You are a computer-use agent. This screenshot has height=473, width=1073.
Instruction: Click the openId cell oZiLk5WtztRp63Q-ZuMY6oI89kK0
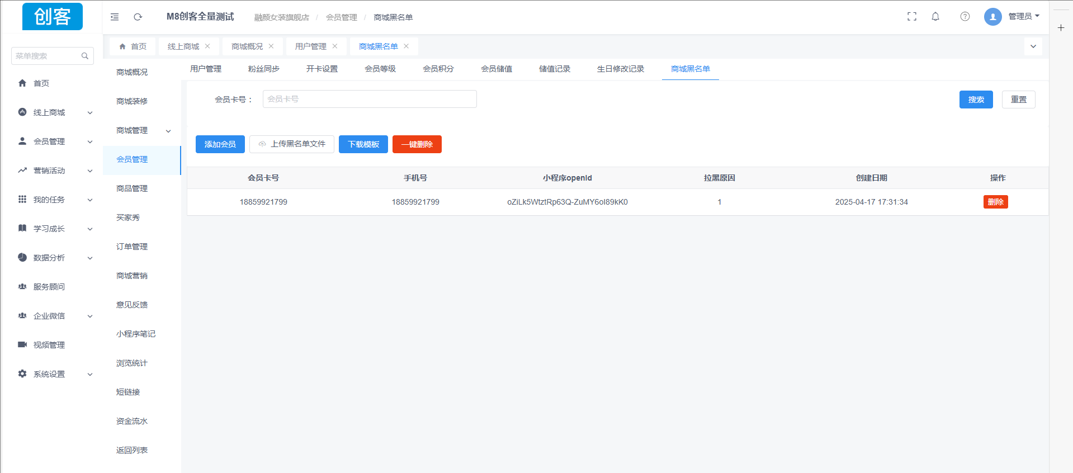(x=568, y=202)
